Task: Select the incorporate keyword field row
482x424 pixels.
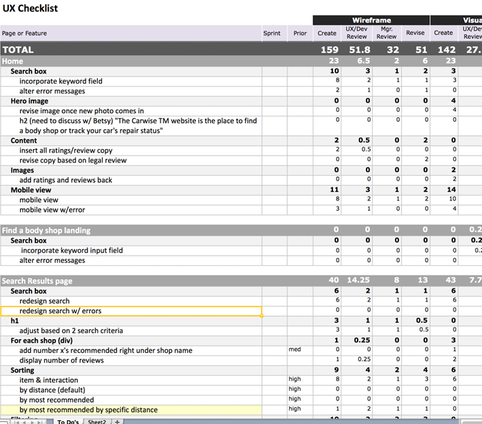Action: pyautogui.click(x=131, y=81)
